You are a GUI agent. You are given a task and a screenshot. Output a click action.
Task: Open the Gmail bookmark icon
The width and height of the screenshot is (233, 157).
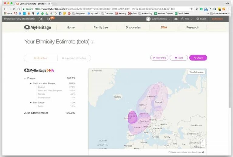point(15,13)
